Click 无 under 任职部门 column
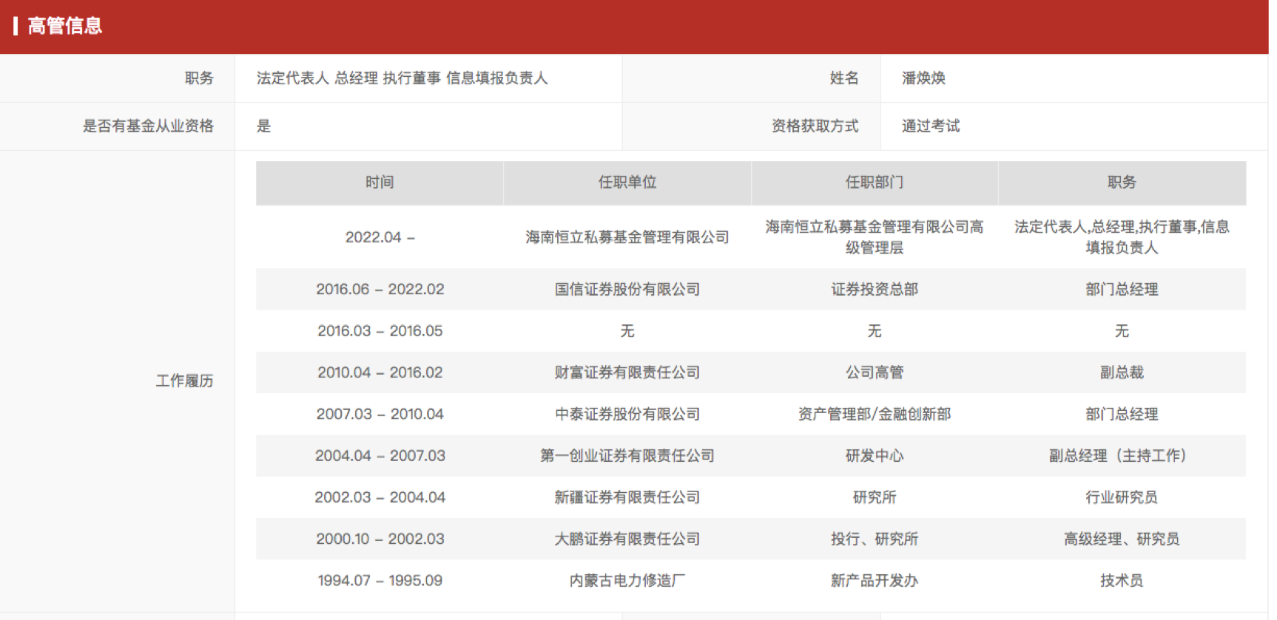The image size is (1277, 620). tap(875, 331)
